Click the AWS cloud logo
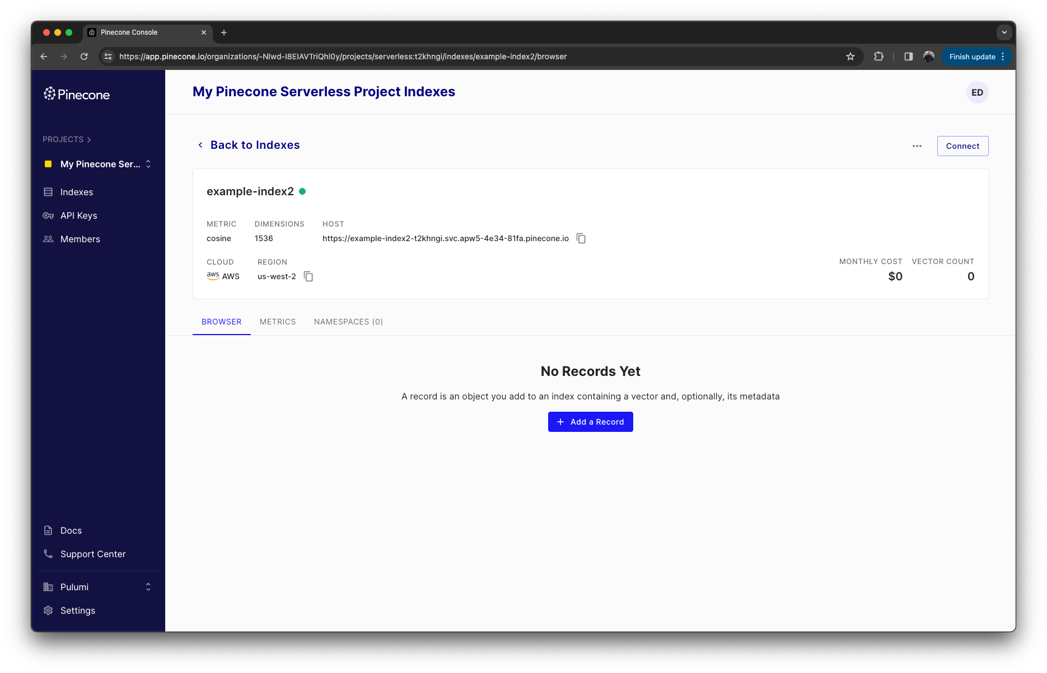Viewport: 1047px width, 673px height. click(213, 276)
